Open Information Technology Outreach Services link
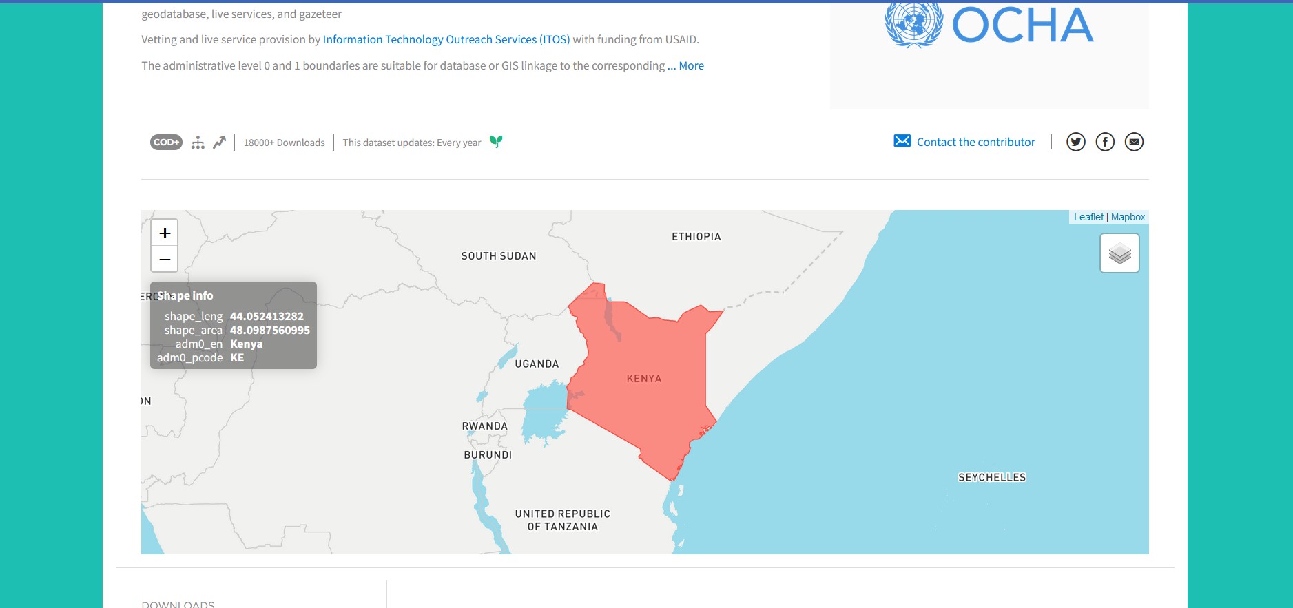 click(x=446, y=40)
